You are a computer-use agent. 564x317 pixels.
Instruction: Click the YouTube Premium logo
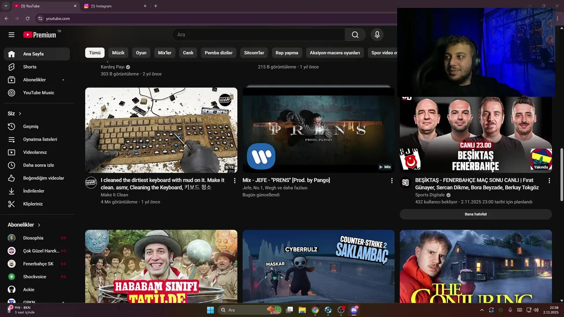[x=40, y=35]
